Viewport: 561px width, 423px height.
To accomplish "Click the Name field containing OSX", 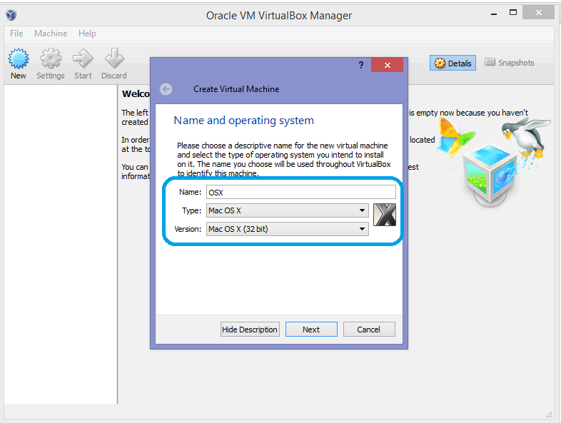I will pyautogui.click(x=301, y=192).
